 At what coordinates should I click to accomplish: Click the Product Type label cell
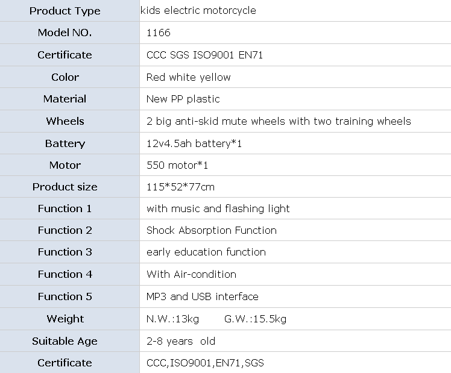65,11
